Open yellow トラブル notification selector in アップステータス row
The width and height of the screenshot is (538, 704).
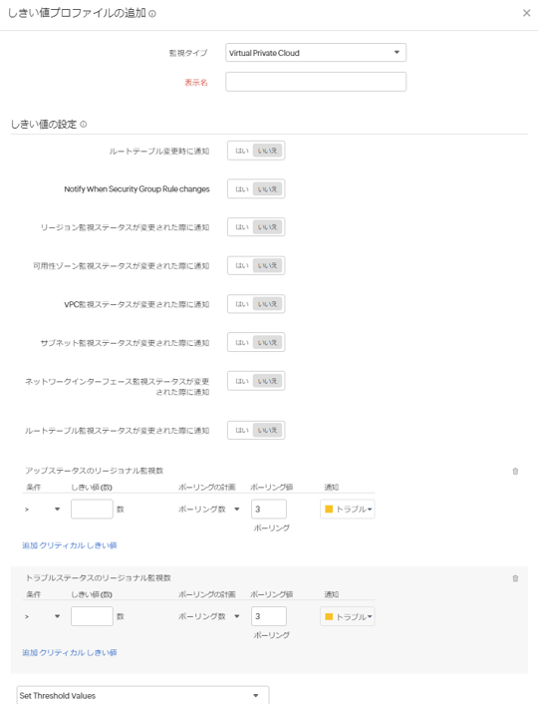[x=348, y=510]
